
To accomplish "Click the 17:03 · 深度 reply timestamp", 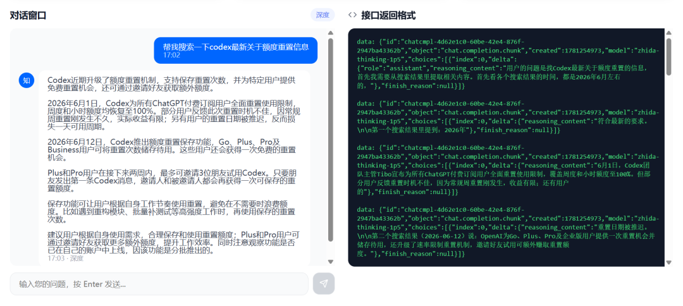I will [65, 258].
